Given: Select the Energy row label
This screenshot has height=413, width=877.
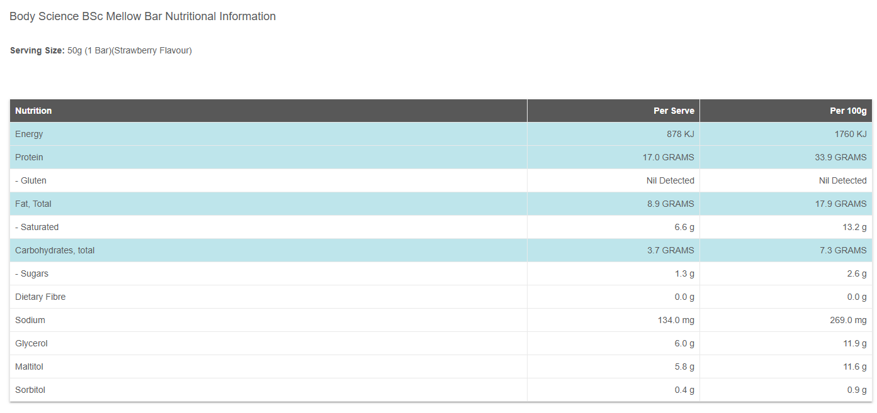Looking at the screenshot, I should click(29, 134).
